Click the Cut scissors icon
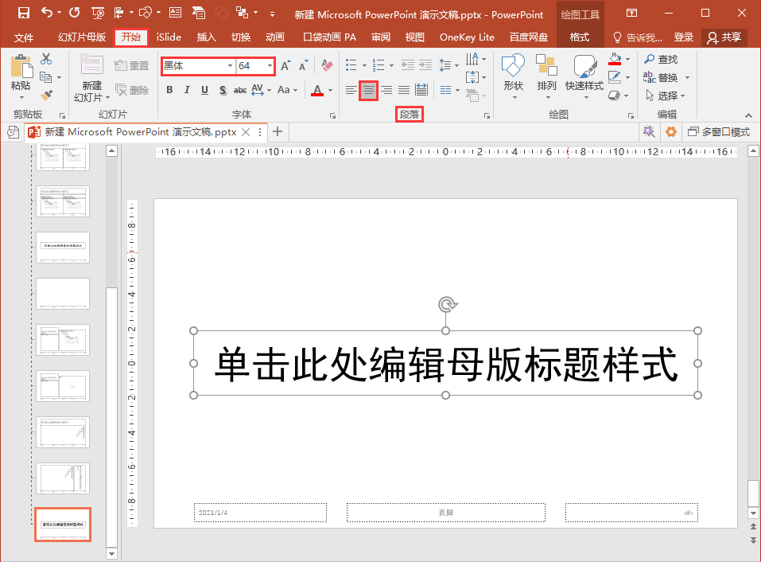This screenshot has height=562, width=761. click(x=46, y=59)
